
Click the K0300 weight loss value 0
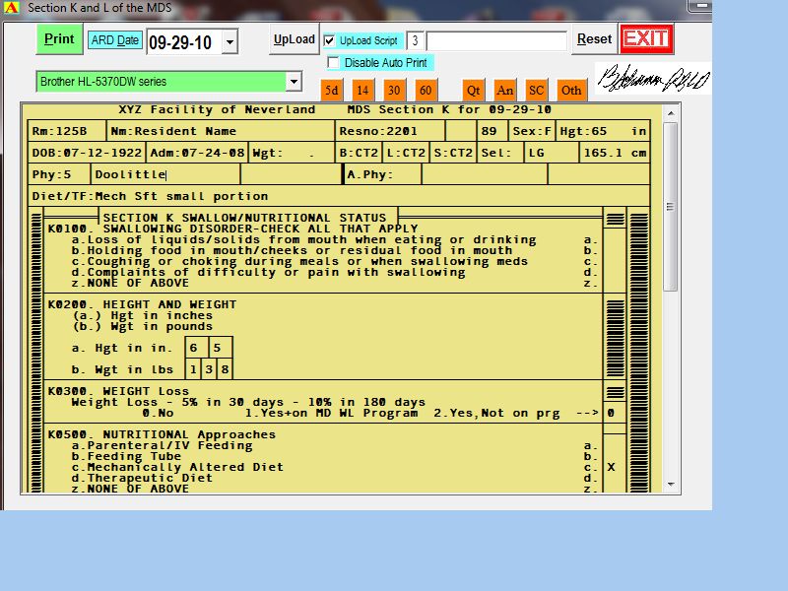pyautogui.click(x=614, y=413)
